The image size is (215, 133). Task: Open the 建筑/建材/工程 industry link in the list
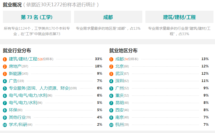point(23,59)
